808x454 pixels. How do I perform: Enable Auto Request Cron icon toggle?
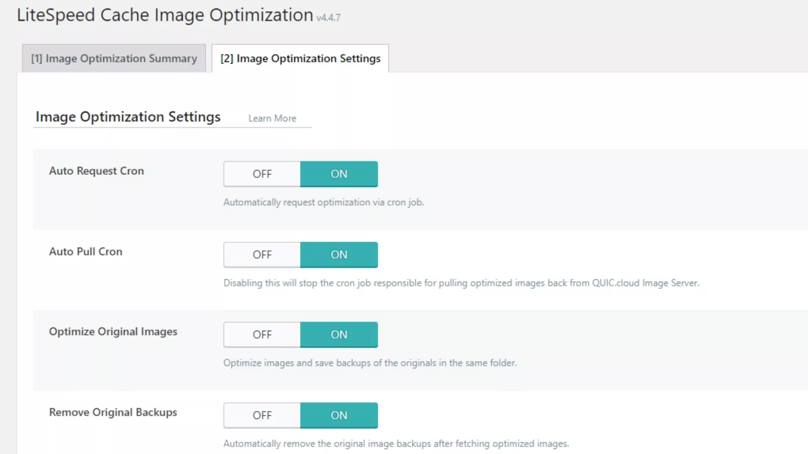pyautogui.click(x=338, y=174)
